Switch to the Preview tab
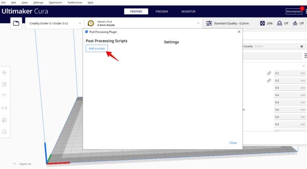Image resolution: width=307 pixels, height=169 pixels. (161, 12)
